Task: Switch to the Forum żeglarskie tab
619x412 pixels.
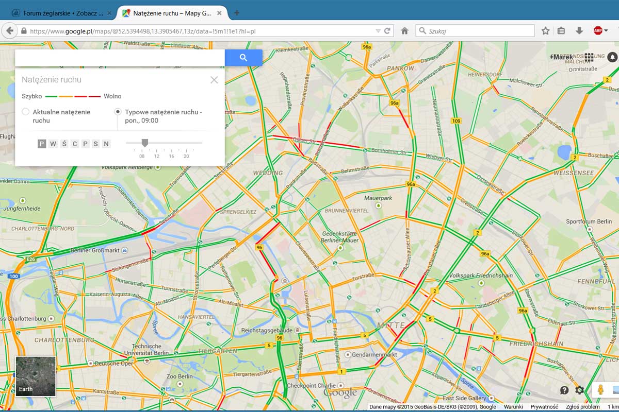Action: coord(62,13)
